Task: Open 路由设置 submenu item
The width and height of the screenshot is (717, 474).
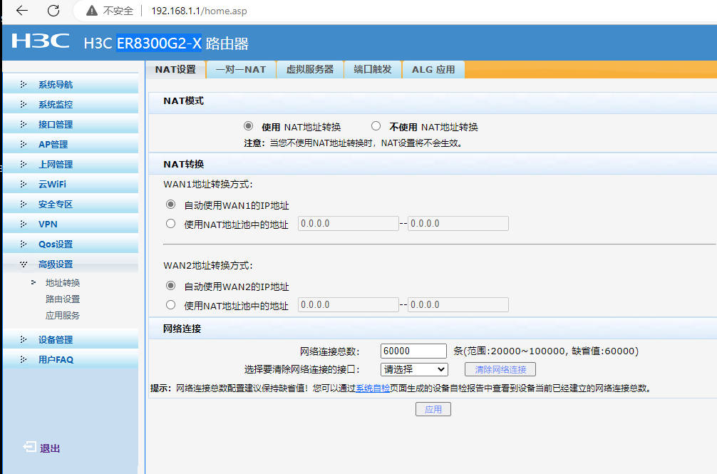Action: (63, 299)
